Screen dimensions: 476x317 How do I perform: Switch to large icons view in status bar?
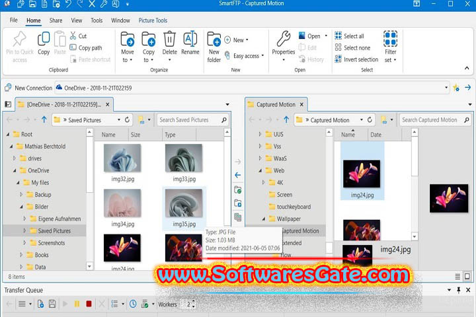point(467,276)
